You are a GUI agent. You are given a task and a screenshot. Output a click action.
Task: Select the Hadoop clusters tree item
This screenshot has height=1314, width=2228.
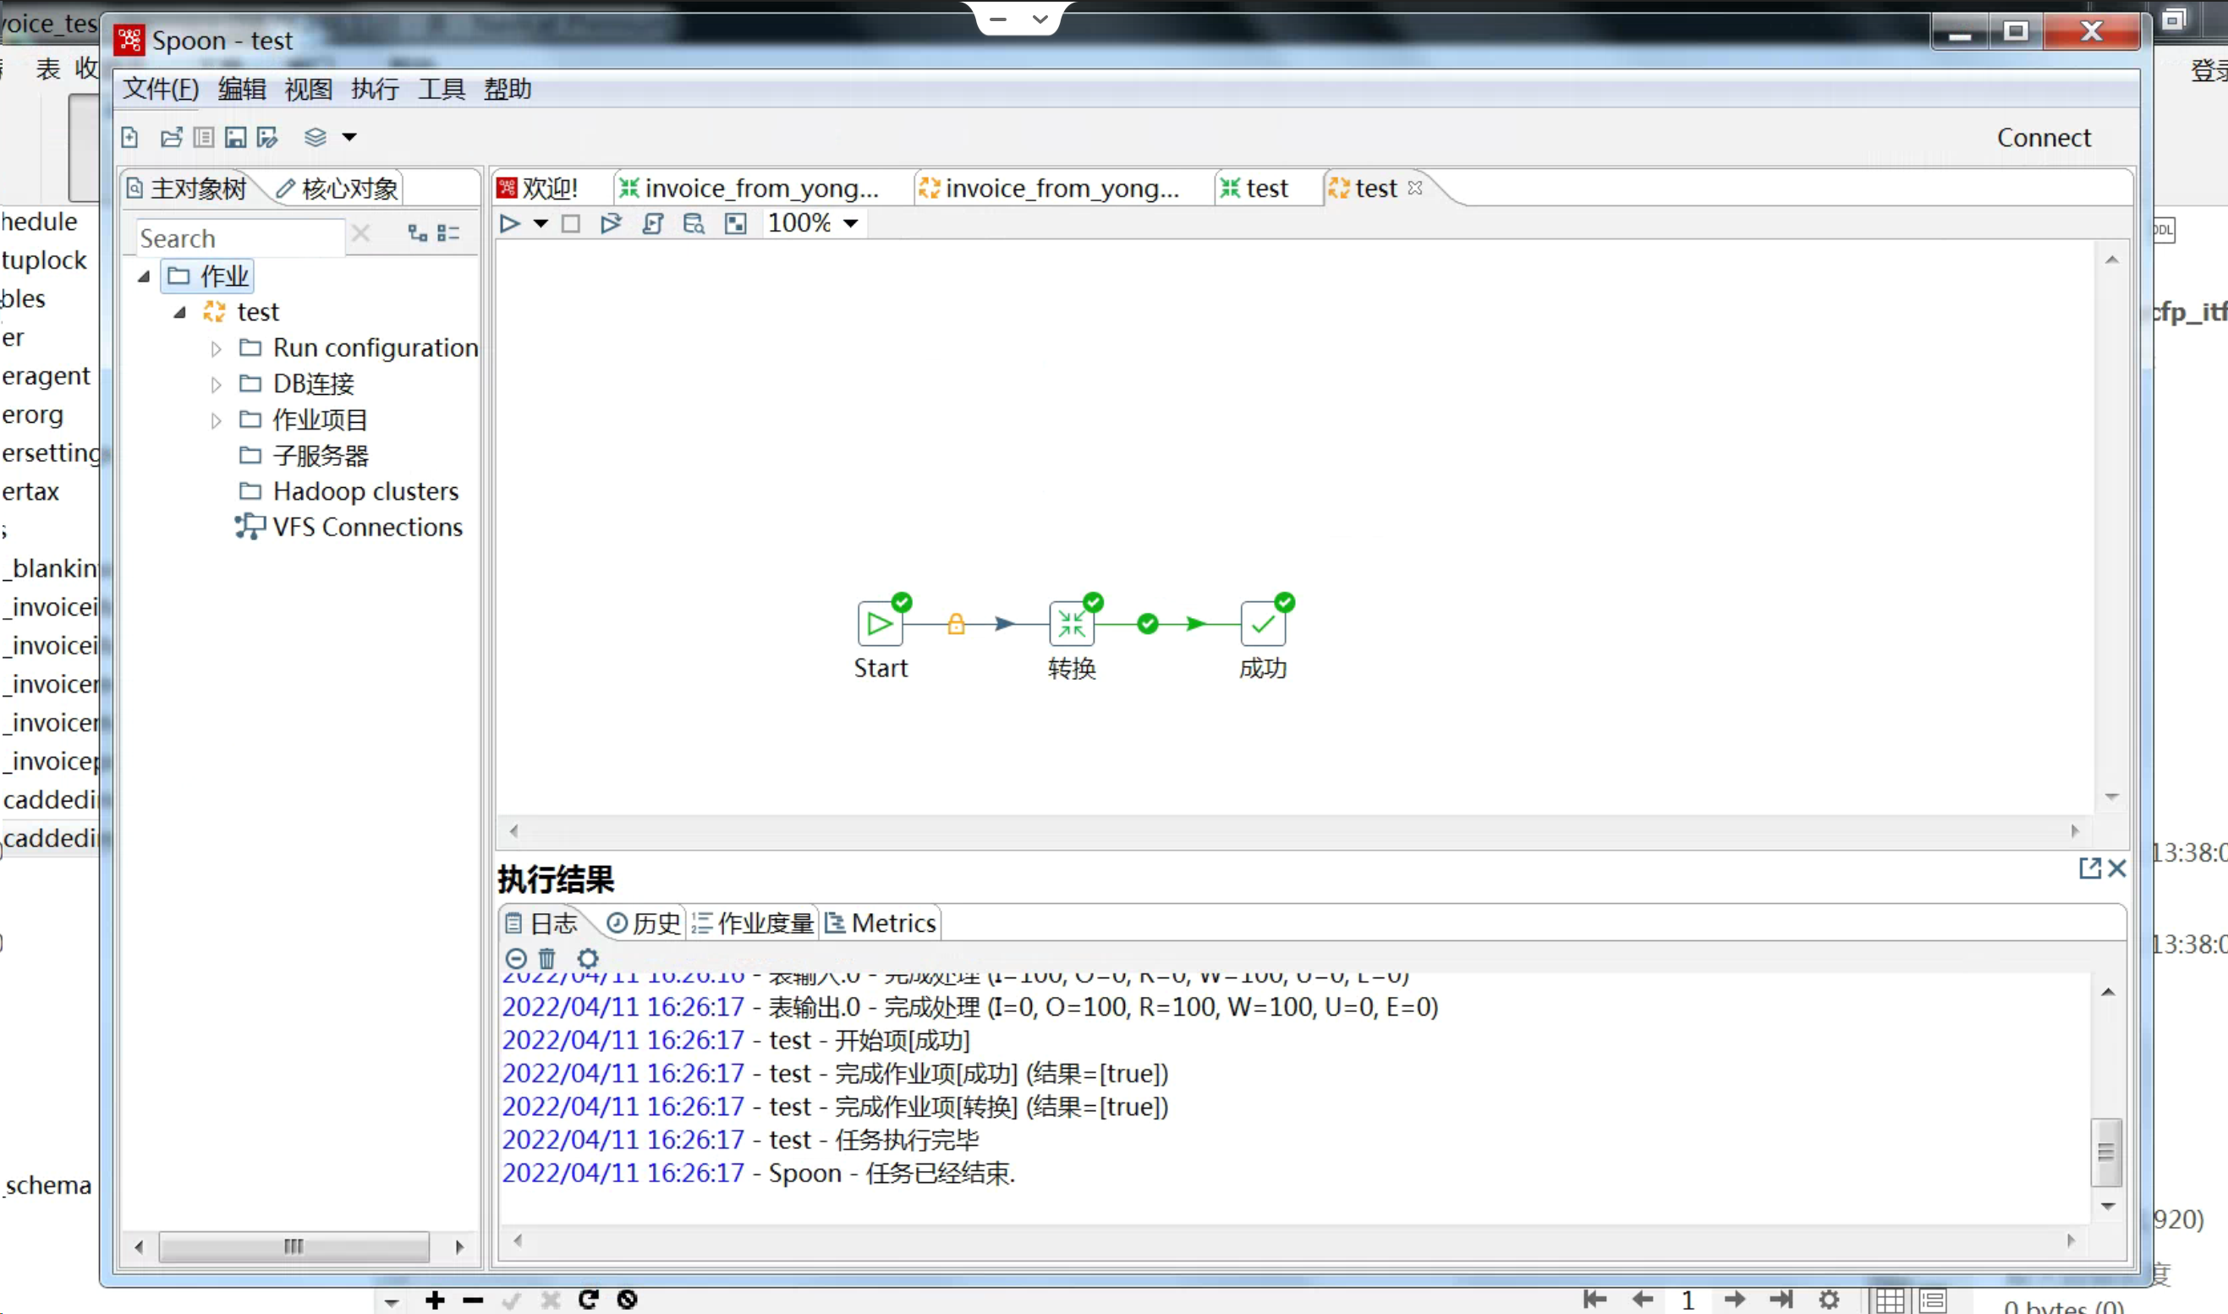348,491
